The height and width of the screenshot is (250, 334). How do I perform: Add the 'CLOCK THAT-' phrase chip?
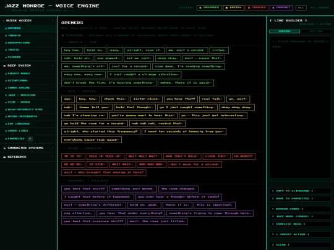tap(216, 156)
